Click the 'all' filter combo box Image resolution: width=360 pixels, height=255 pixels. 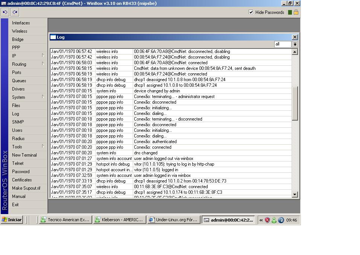click(x=283, y=44)
